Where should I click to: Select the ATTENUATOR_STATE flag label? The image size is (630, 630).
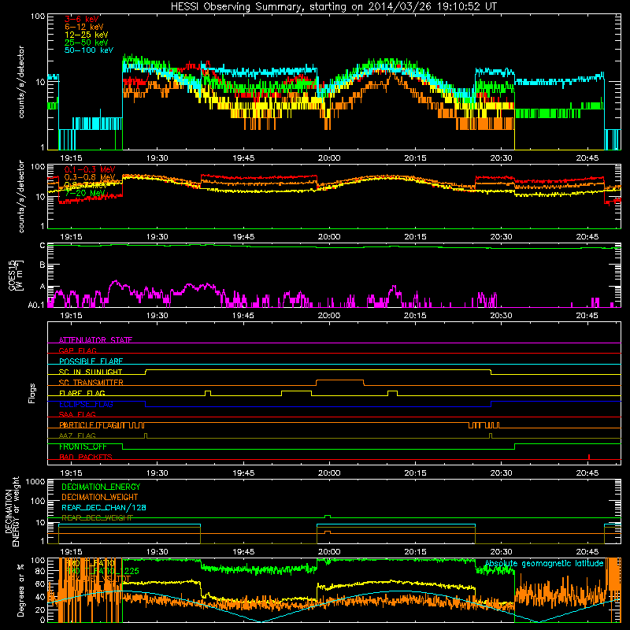tap(95, 340)
